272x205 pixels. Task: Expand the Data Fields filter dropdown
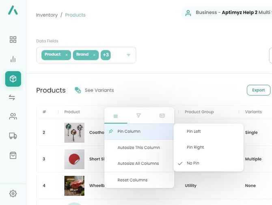[128, 55]
